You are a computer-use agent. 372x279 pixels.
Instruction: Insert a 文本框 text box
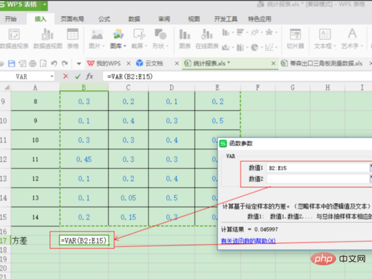pyautogui.click(x=325, y=38)
